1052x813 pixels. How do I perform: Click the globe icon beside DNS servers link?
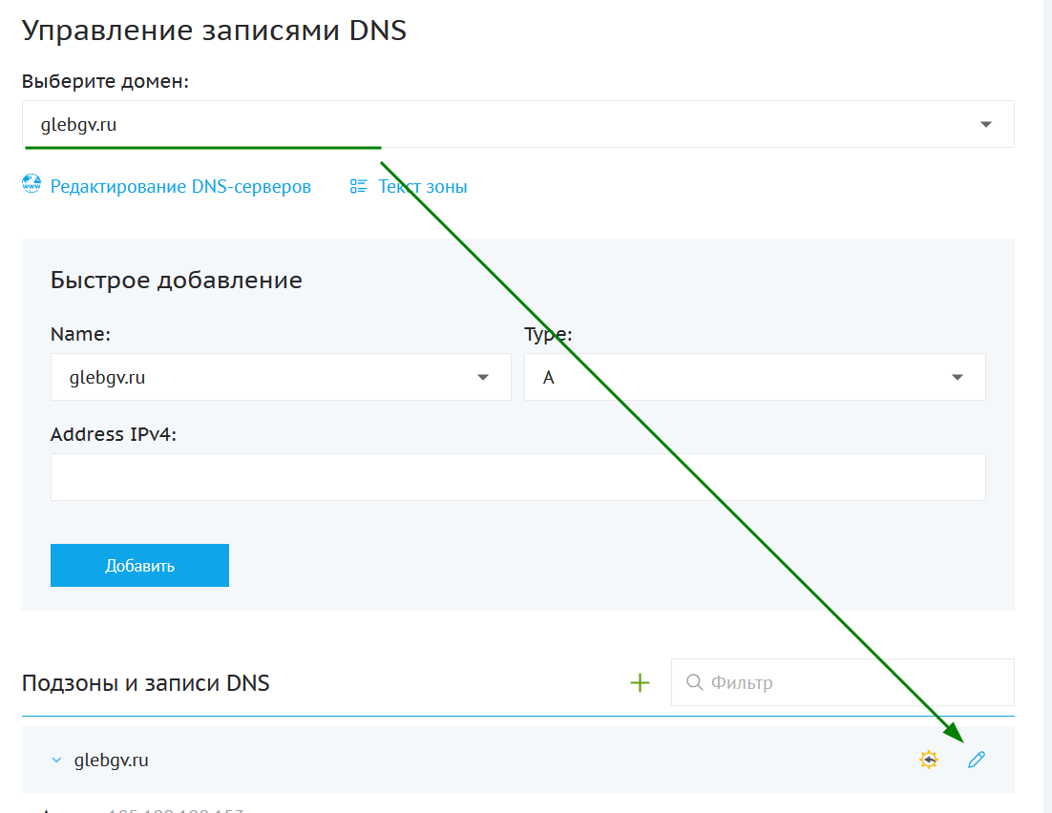tap(32, 186)
